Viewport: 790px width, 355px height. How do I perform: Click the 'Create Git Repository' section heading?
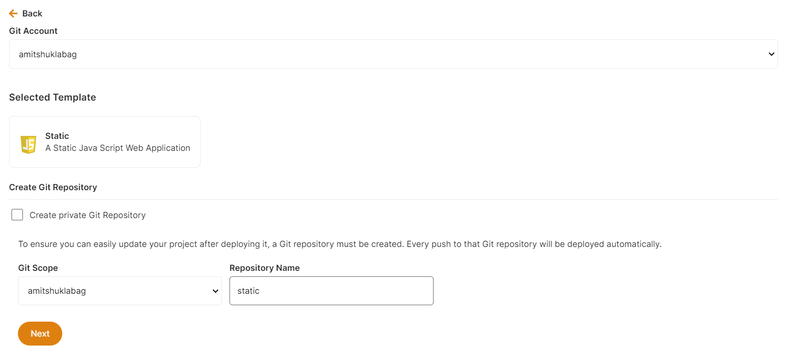(x=53, y=187)
